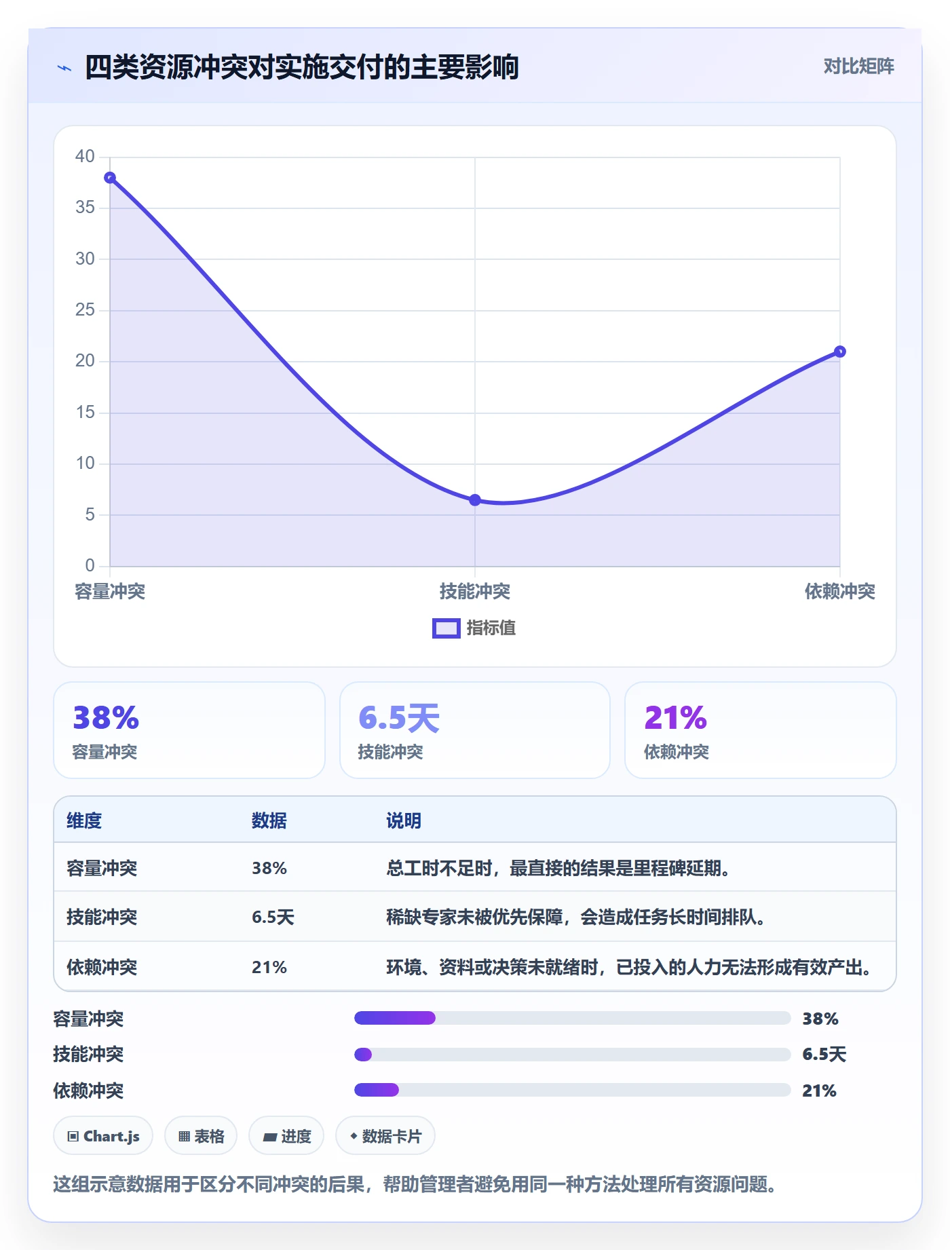Click the 容量冲突 progress bar
Viewport: 950px width, 1250px height.
(573, 1018)
